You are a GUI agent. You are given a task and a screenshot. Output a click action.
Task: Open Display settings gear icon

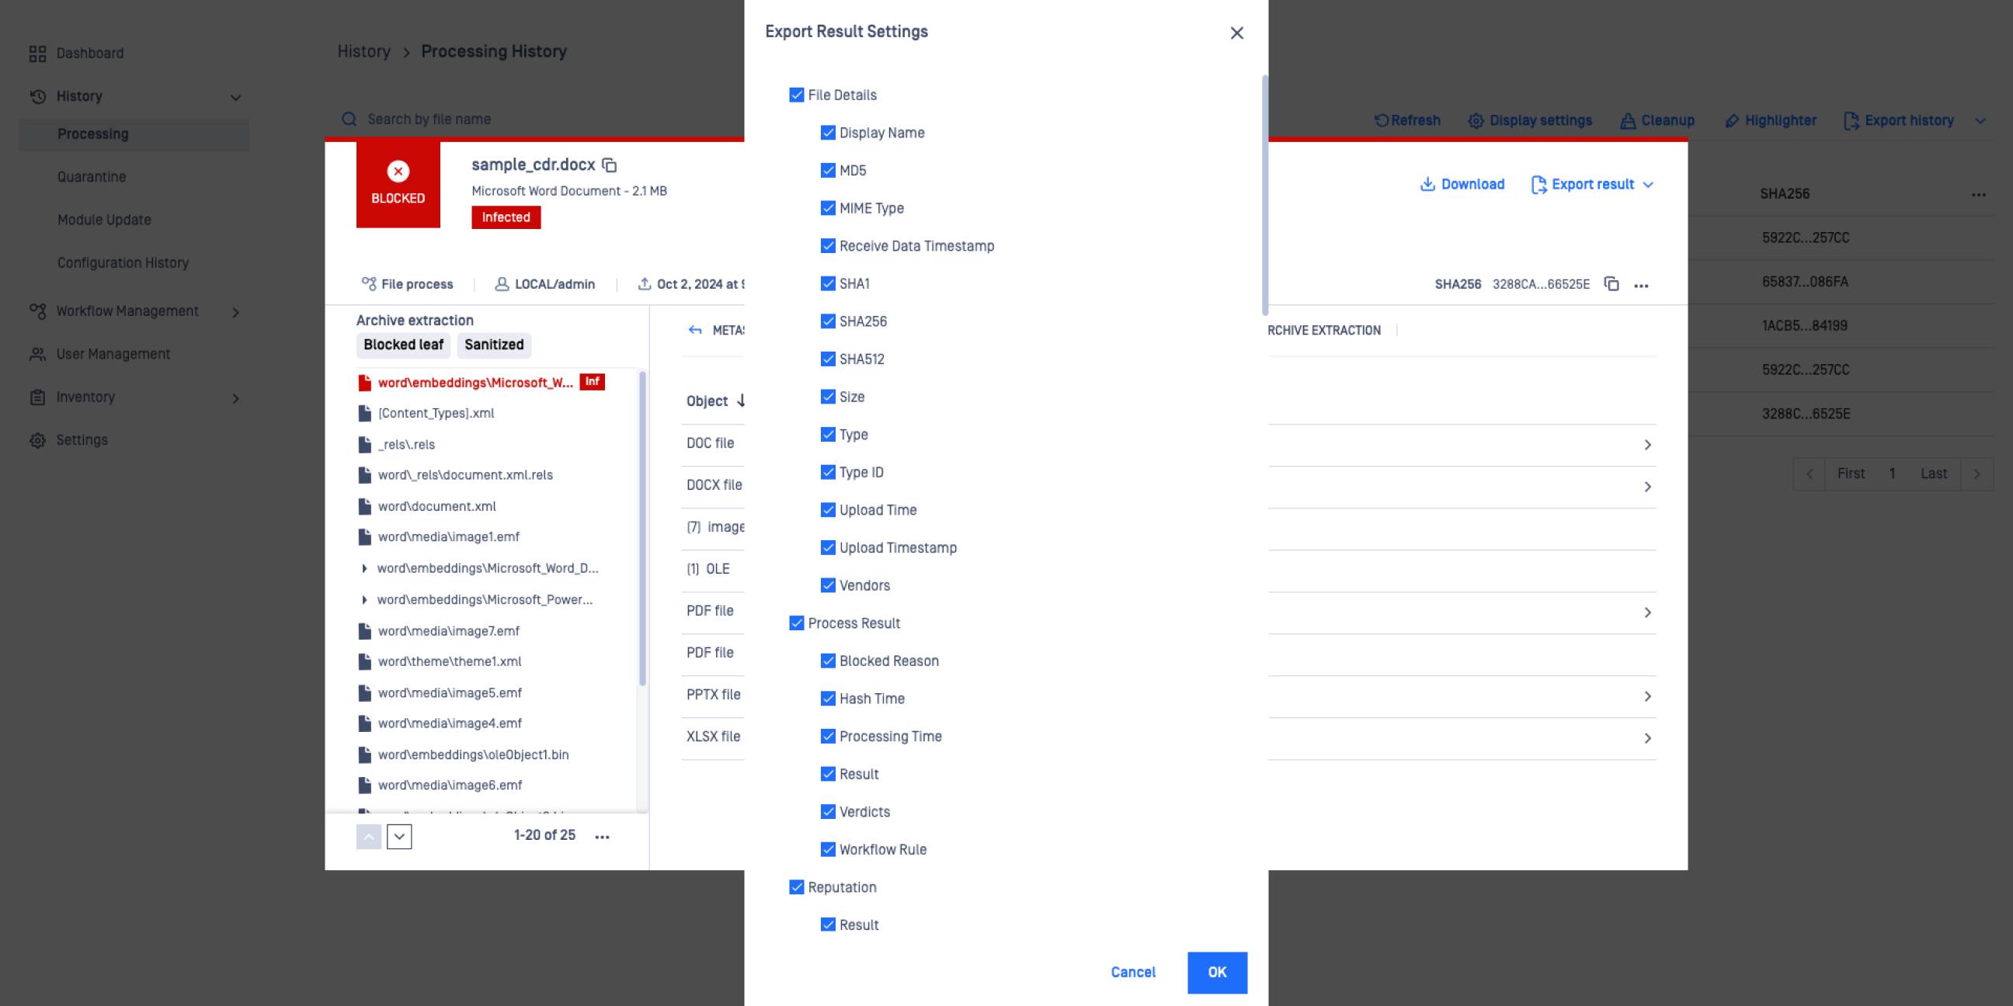click(x=1476, y=121)
